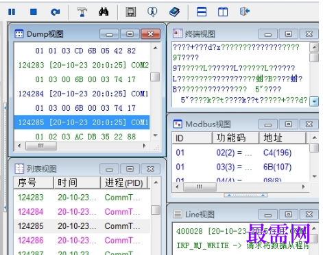Click the IRP_MJ_WRITE line in Line视图
Screen dimensions: 323x255
click(243, 245)
